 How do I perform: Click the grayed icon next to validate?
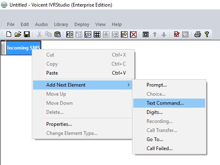pyautogui.click(x=185, y=34)
